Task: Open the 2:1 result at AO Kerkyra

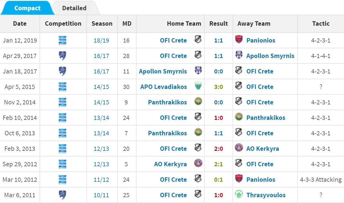Action: pos(218,164)
